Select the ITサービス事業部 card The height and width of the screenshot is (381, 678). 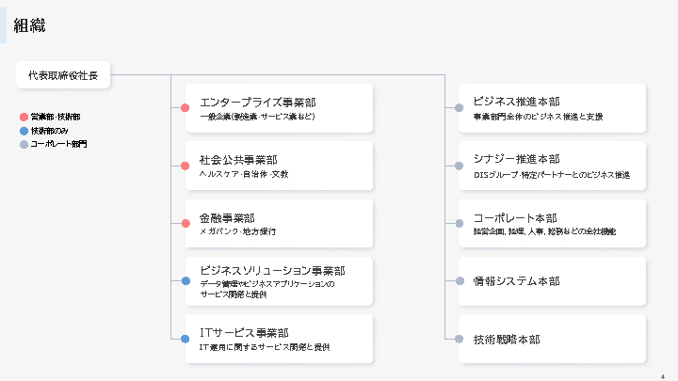(x=279, y=338)
